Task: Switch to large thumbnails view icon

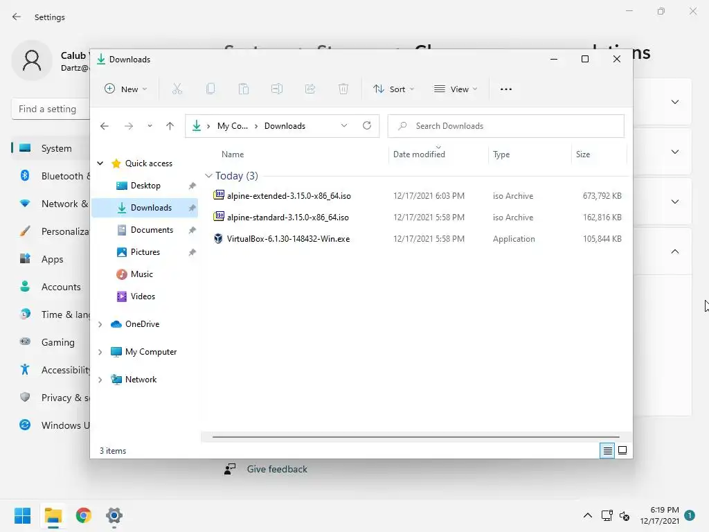Action: 622,450
